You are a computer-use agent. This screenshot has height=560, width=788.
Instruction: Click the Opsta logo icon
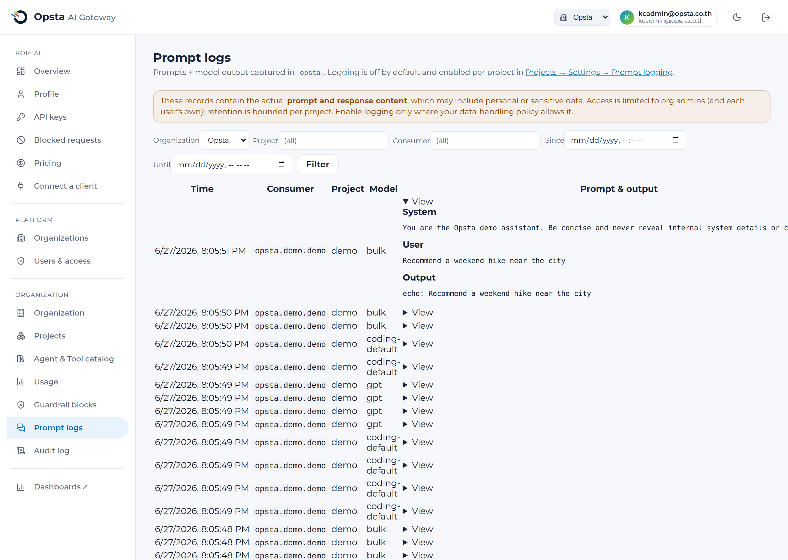pos(19,17)
